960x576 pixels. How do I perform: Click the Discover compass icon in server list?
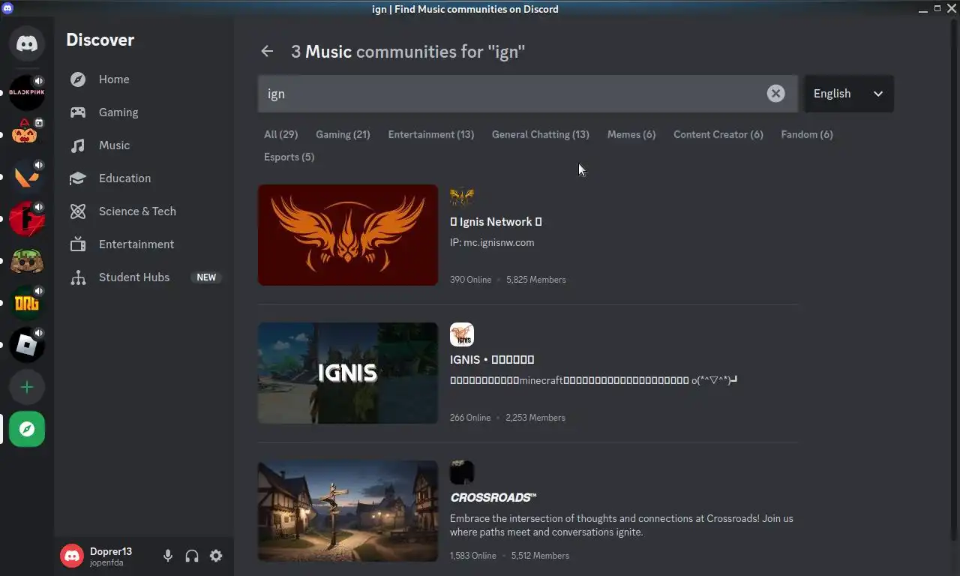point(27,429)
